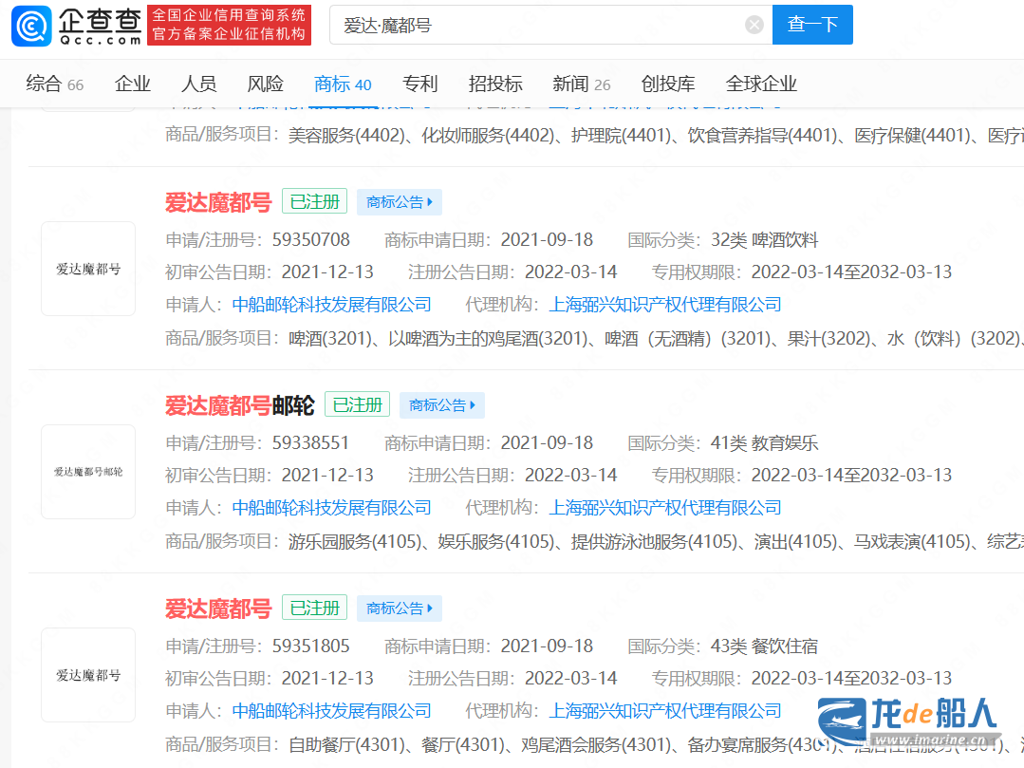Open trademark thumbnail for class 32 beer
The width and height of the screenshot is (1024, 768).
(88, 269)
